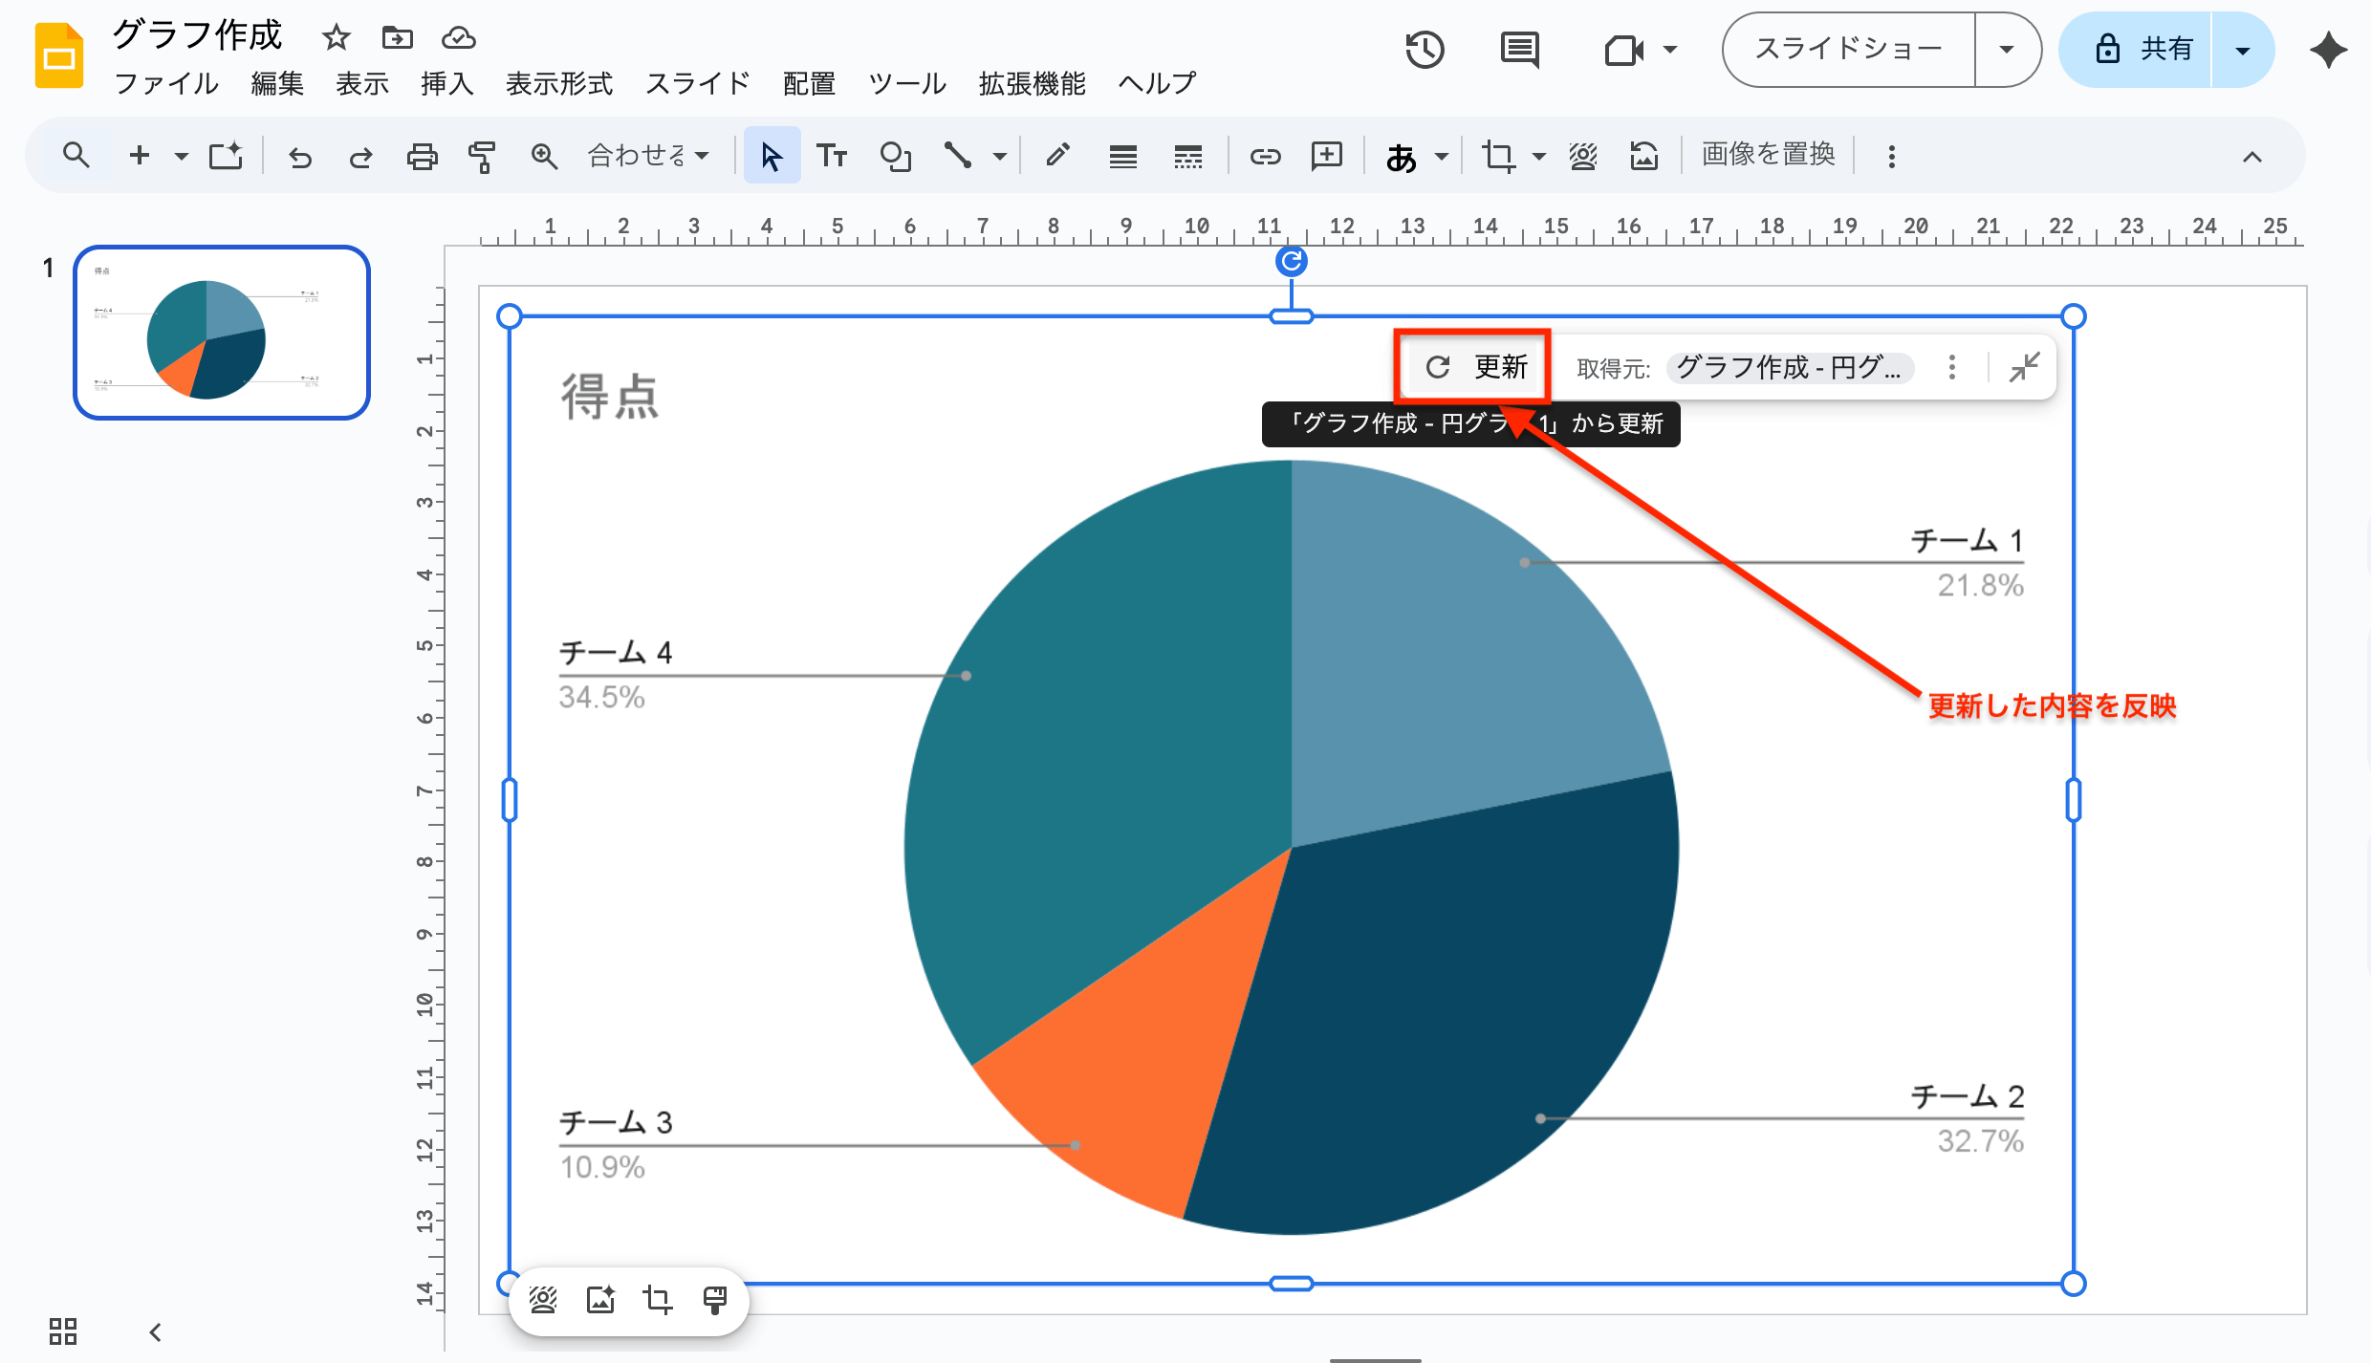The width and height of the screenshot is (2371, 1363).
Task: Expand the line tool dropdown arrow
Action: point(1000,155)
